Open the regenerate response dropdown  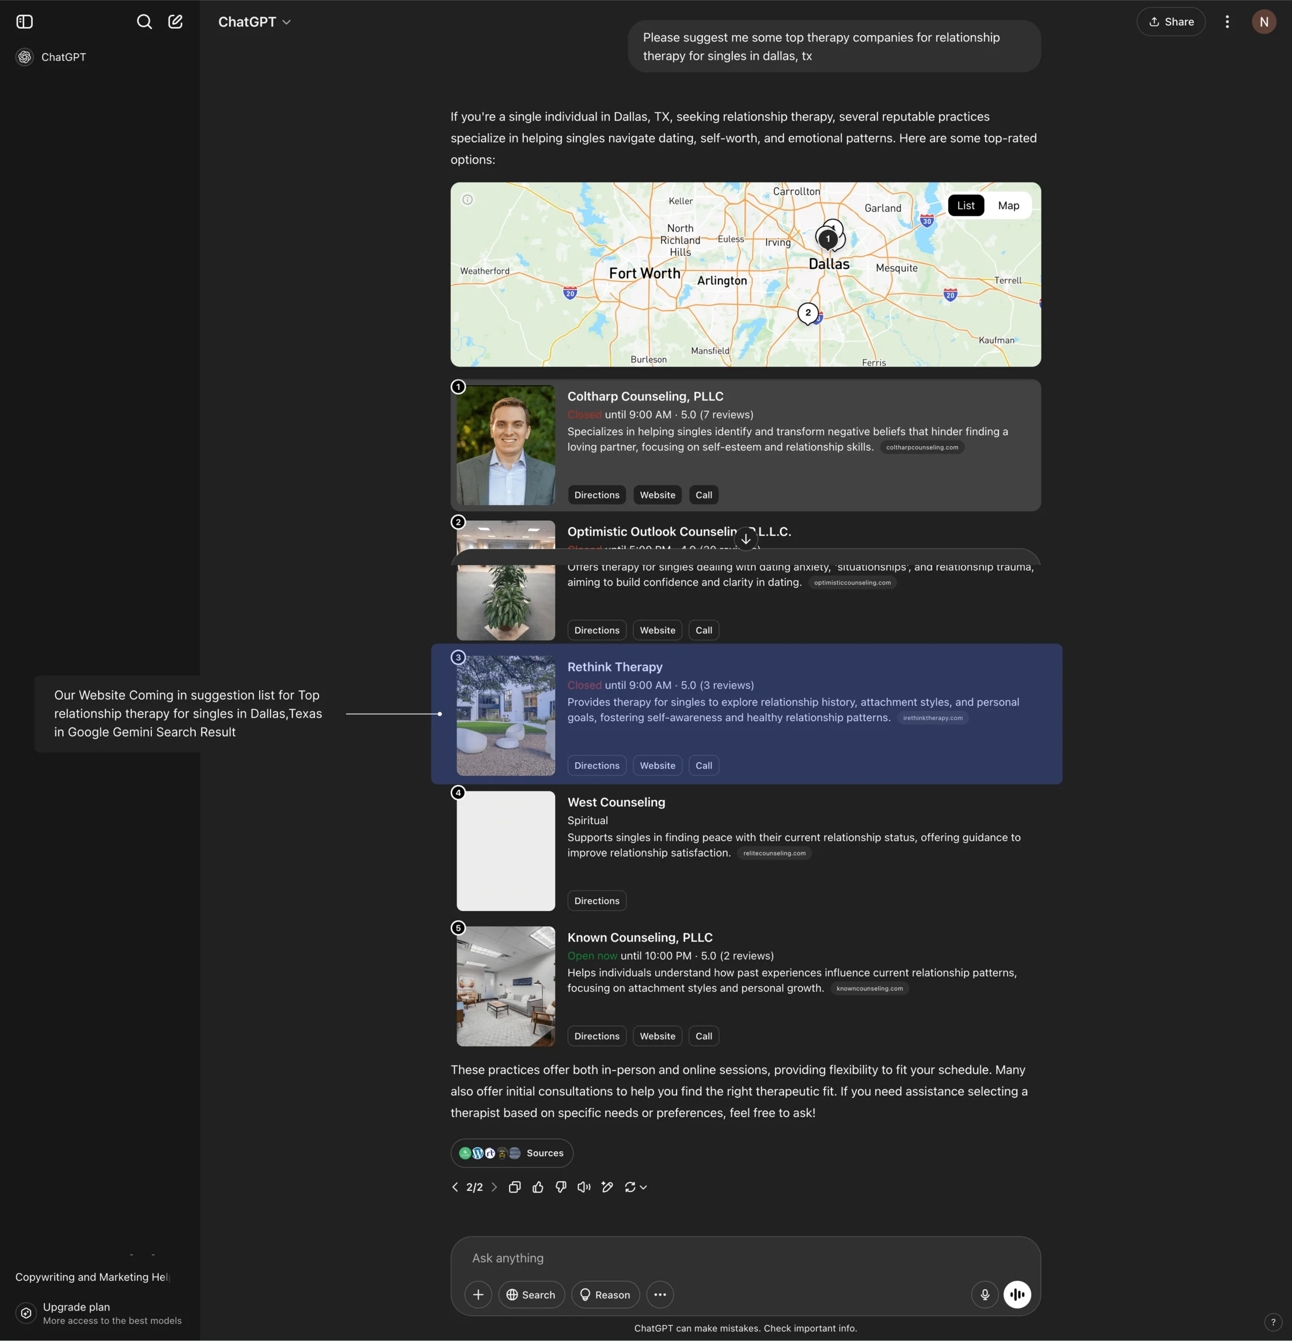[636, 1188]
